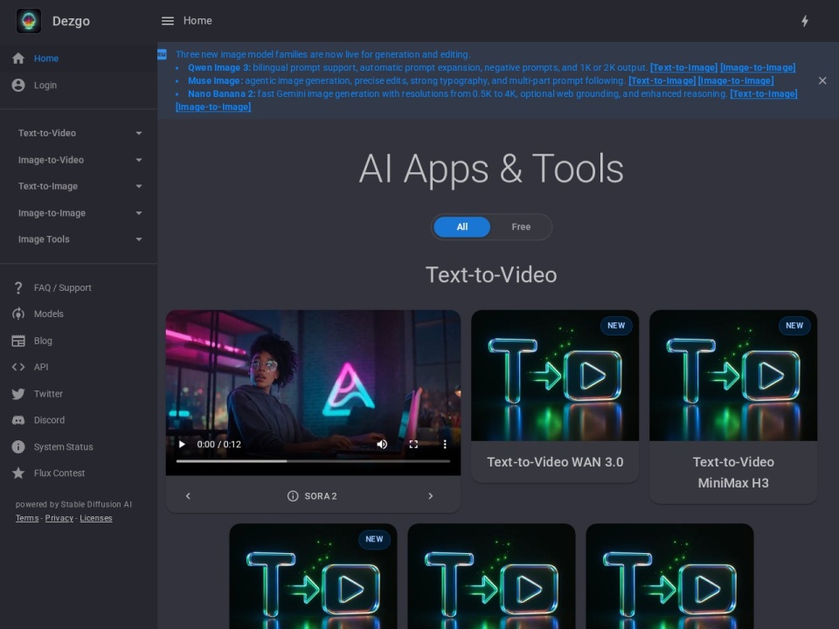
Task: Click the Models icon in sidebar
Action: [x=18, y=314]
